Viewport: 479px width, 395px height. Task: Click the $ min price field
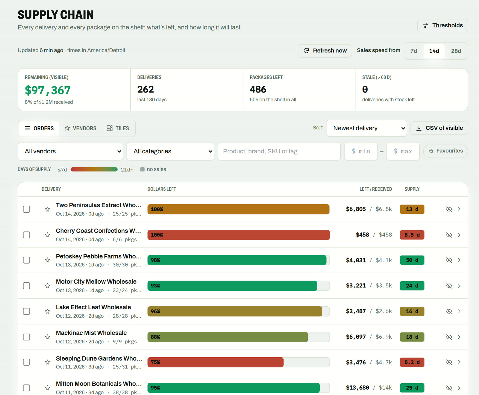361,151
